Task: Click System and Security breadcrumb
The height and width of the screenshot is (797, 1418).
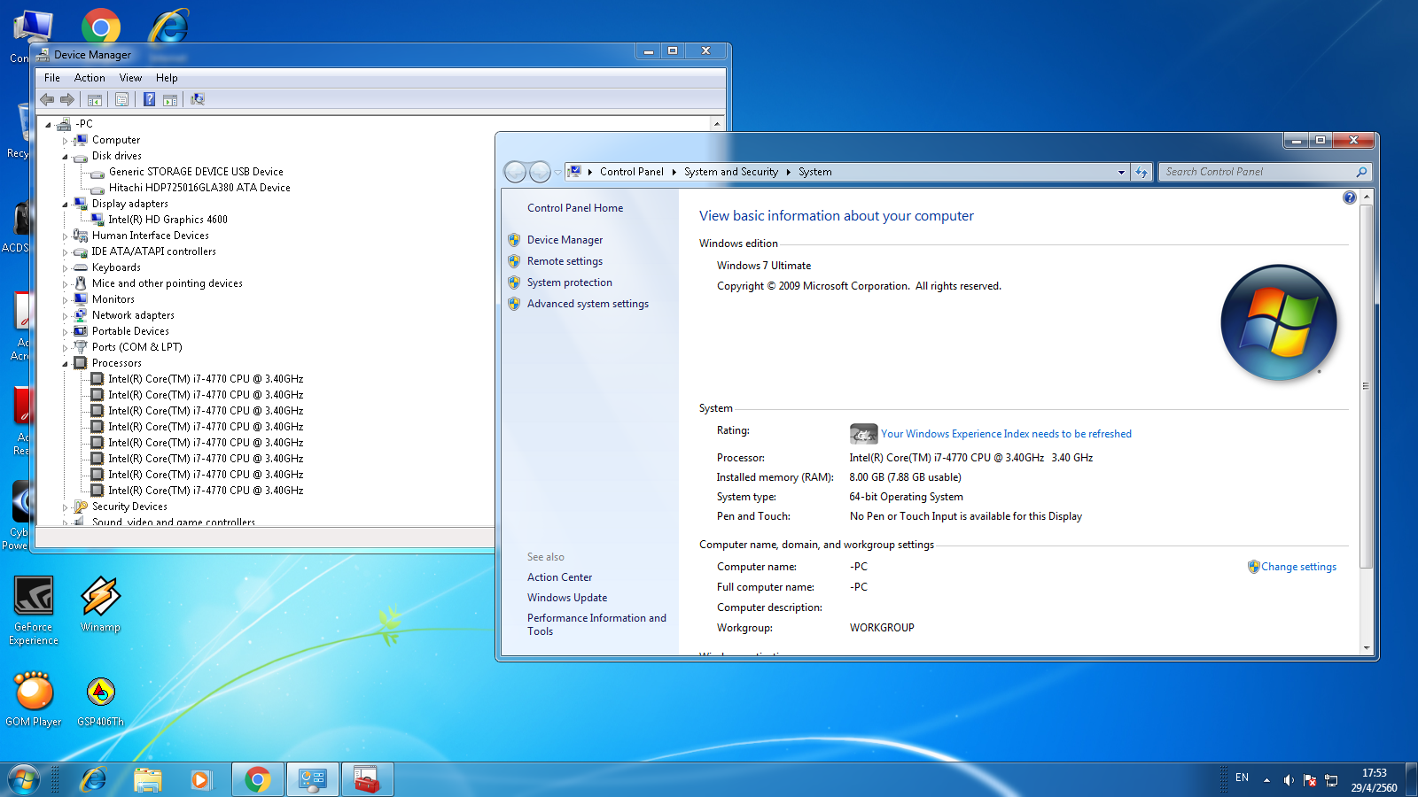Action: tap(730, 172)
